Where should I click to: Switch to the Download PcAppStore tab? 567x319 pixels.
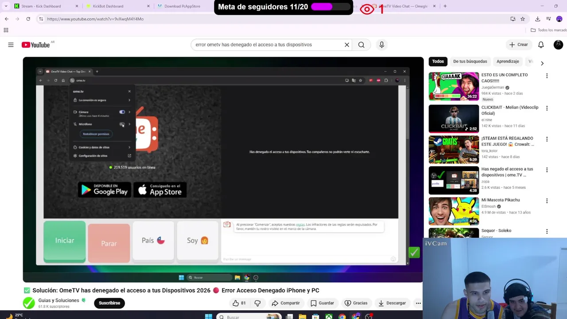click(x=182, y=6)
